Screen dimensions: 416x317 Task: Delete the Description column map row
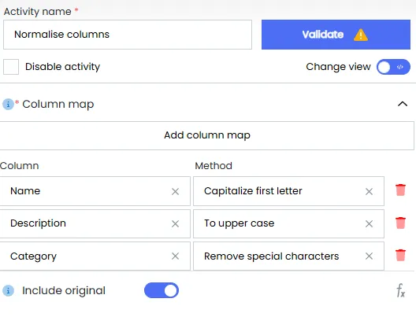click(400, 223)
